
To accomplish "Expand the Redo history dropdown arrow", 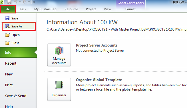I will pyautogui.click(x=29, y=2).
